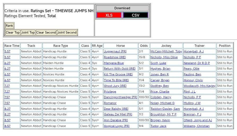Image resolution: width=237 pixels, height=136 pixels.
Task: Open the first 7.27 race time link
Action: pos(7,86)
